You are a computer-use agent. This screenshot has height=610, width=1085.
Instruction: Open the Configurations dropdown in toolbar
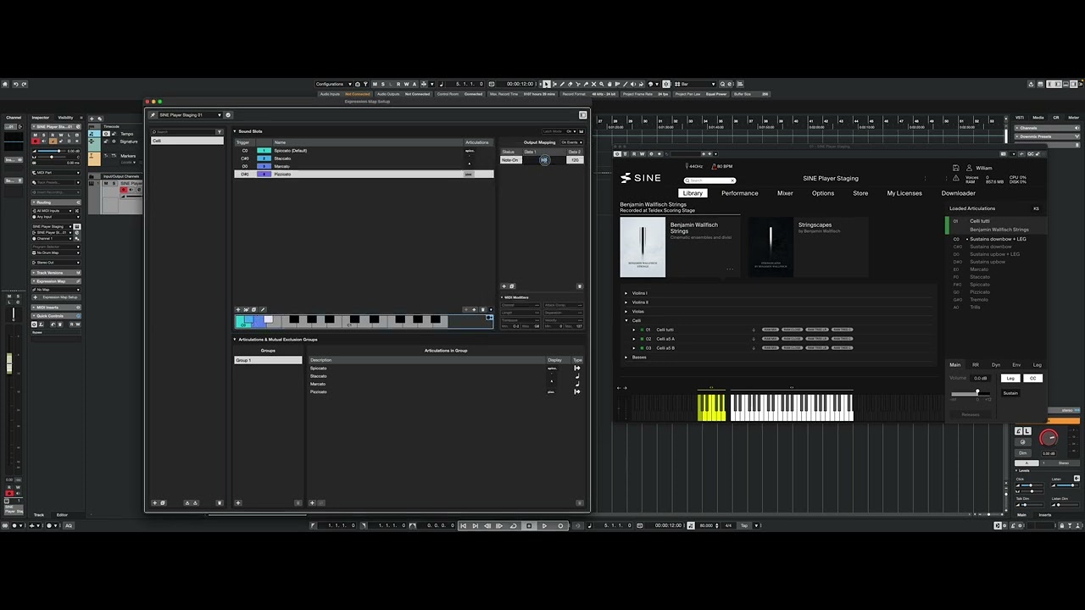point(333,84)
